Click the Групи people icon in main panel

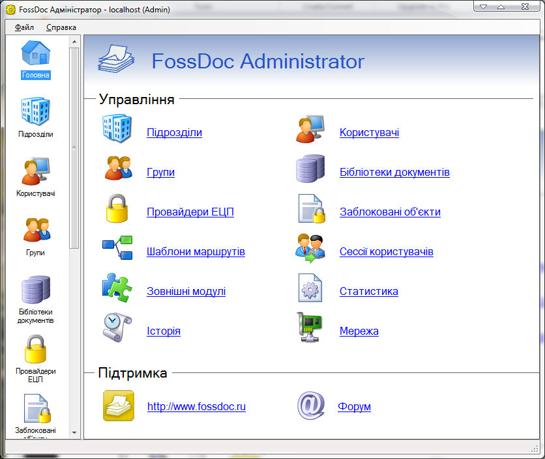point(118,168)
